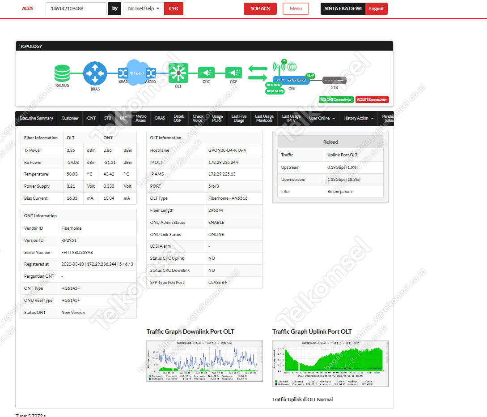Switch to the ONT tab
The image size is (487, 417).
91,118
